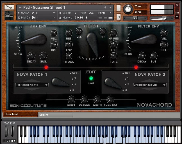Open the Nova Patch 1 preset dropdown
The height and width of the screenshot is (144, 182).
pyautogui.click(x=32, y=85)
